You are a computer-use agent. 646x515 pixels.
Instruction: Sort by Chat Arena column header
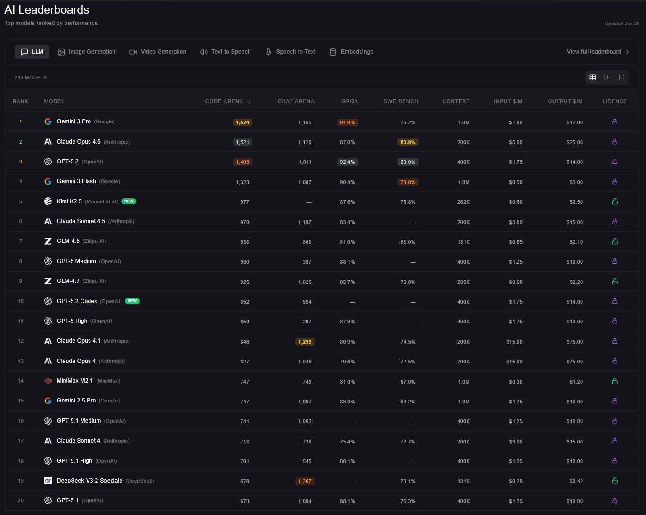pyautogui.click(x=296, y=101)
